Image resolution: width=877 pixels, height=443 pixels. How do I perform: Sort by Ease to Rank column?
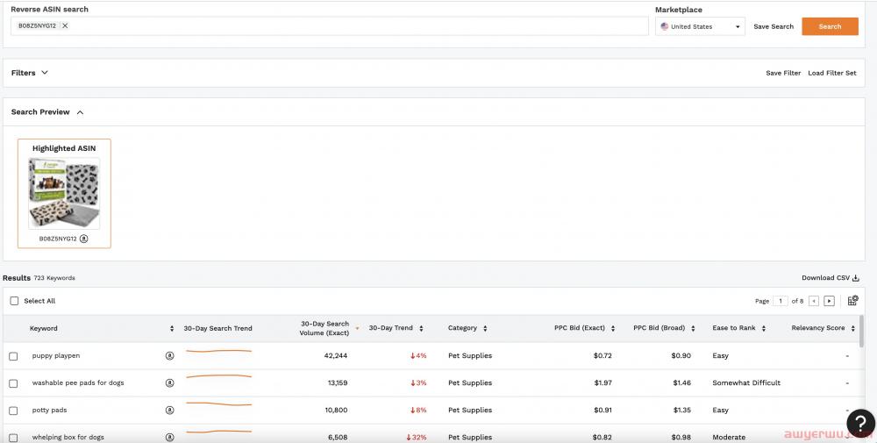pos(764,328)
